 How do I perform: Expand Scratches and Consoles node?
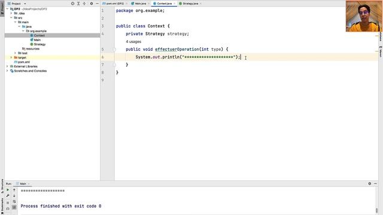7,71
